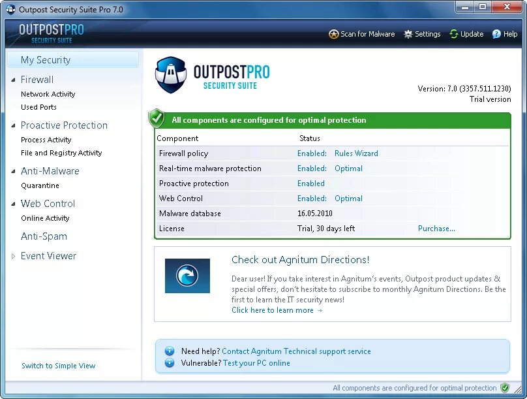Screen dimensions: 527x399
Task: Click the green Update arrows icon
Action: point(454,34)
